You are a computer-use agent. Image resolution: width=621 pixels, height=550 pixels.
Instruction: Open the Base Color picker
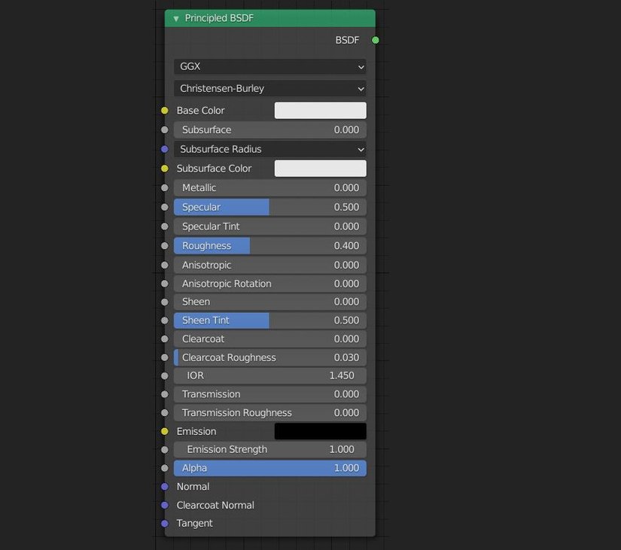(x=320, y=110)
